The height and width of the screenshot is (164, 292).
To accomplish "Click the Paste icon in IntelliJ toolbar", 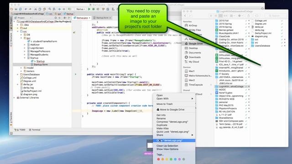I will point(44,9).
